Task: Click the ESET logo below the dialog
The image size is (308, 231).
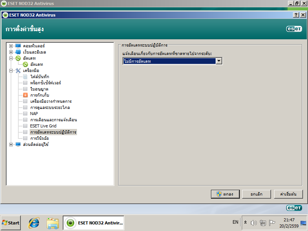Action: pos(294,208)
